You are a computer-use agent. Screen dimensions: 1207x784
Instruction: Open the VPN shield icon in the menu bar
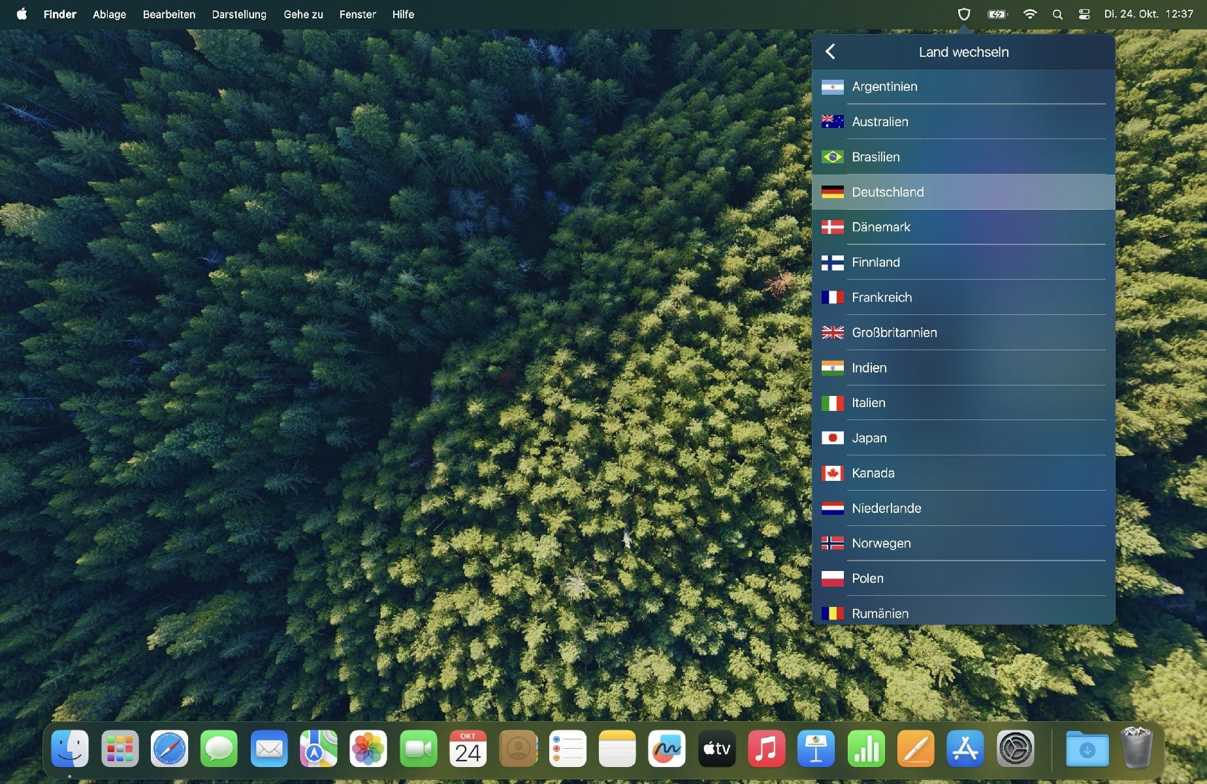965,14
